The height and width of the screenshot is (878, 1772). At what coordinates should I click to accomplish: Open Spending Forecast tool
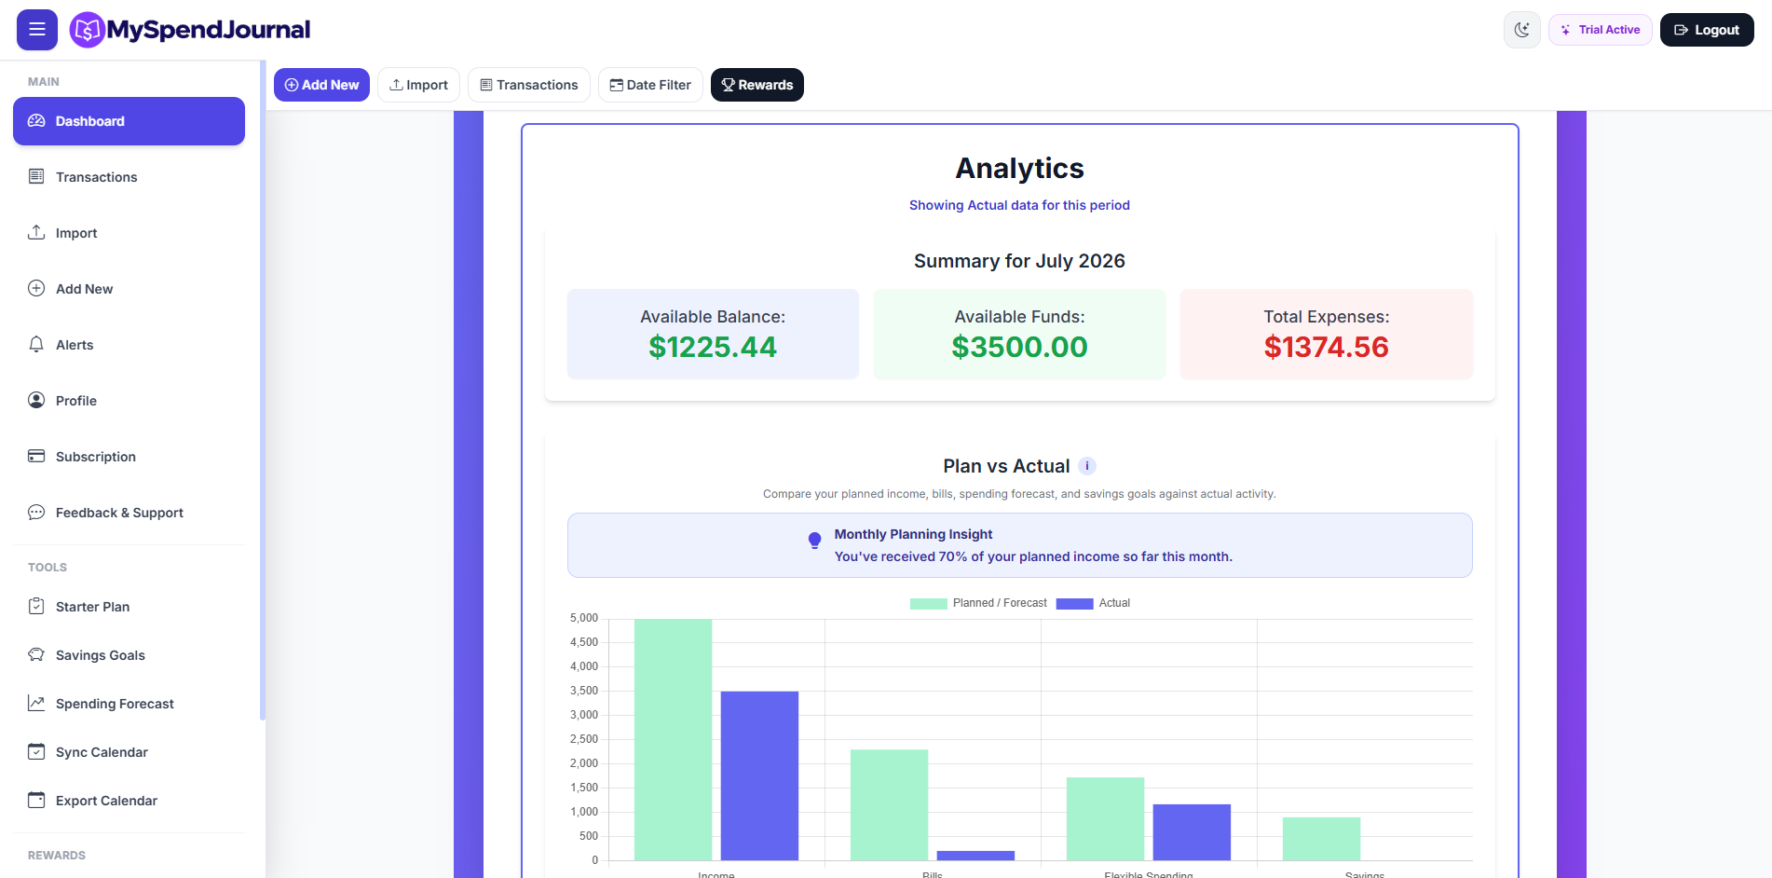pos(129,704)
